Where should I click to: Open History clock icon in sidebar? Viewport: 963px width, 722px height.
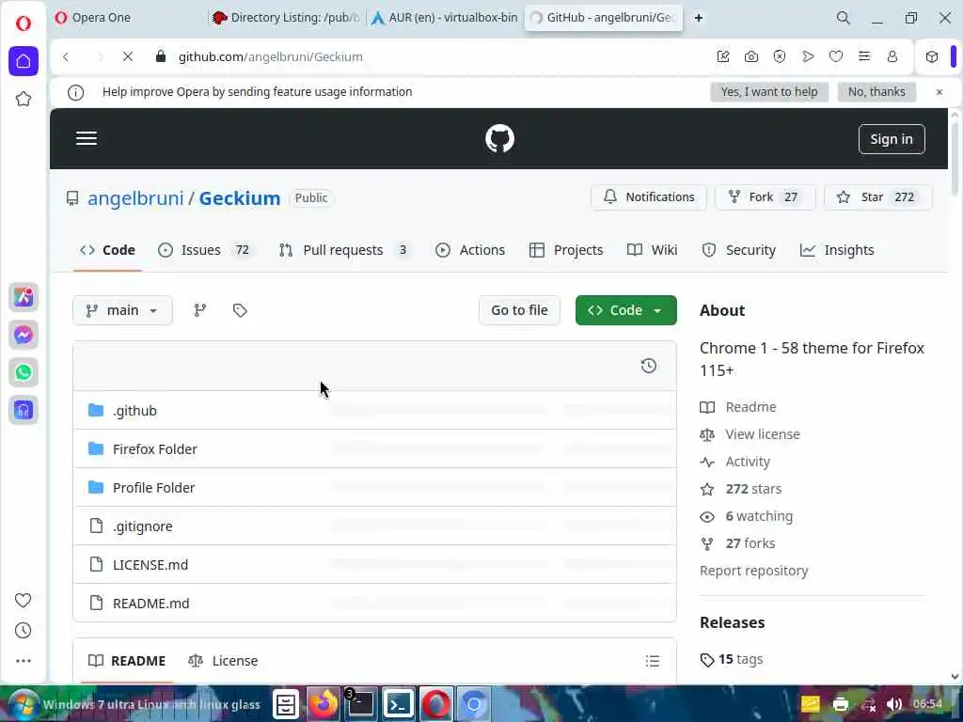click(23, 631)
